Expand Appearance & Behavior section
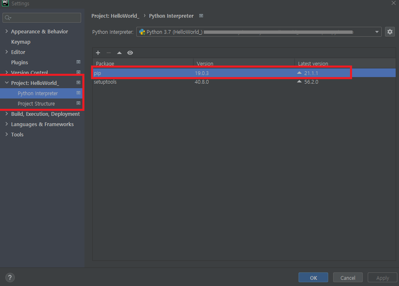Screen dimensions: 399x286 point(7,31)
